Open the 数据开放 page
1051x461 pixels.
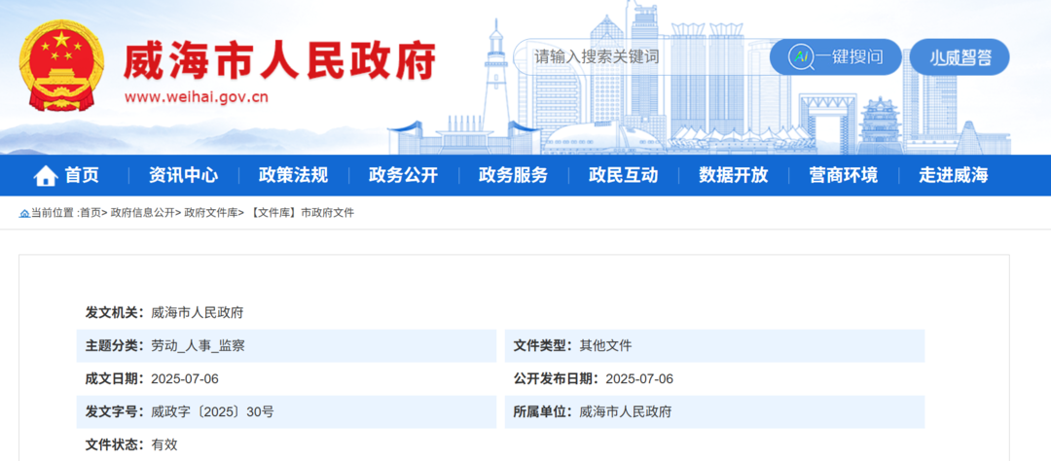point(733,176)
